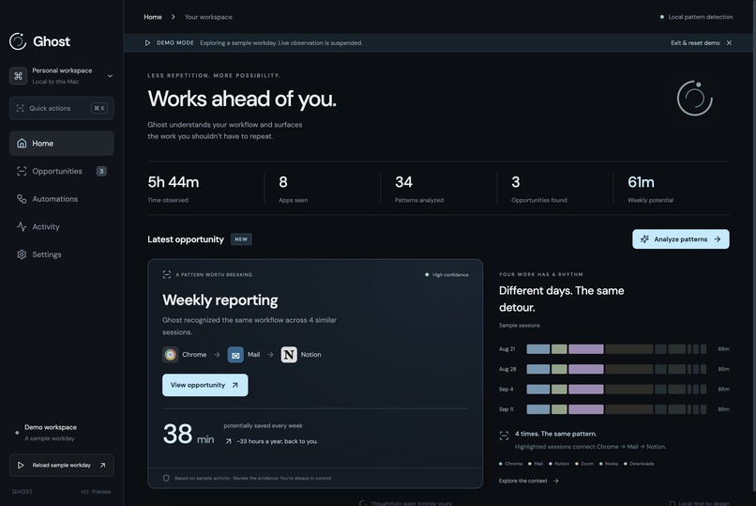
Task: Click the 5h 44m Time observed stat
Action: pyautogui.click(x=174, y=189)
